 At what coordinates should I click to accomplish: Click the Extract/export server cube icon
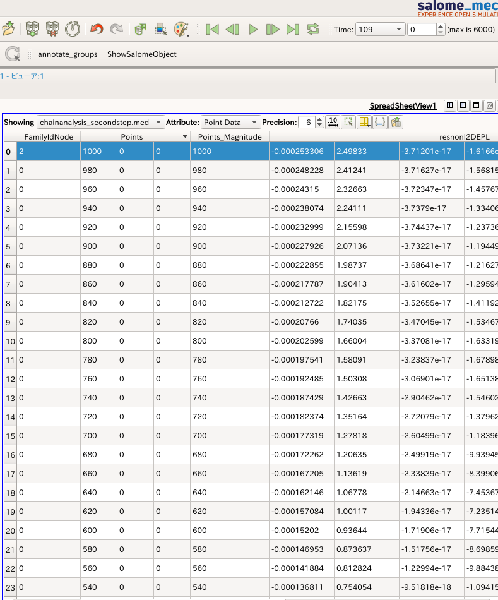pos(141,29)
